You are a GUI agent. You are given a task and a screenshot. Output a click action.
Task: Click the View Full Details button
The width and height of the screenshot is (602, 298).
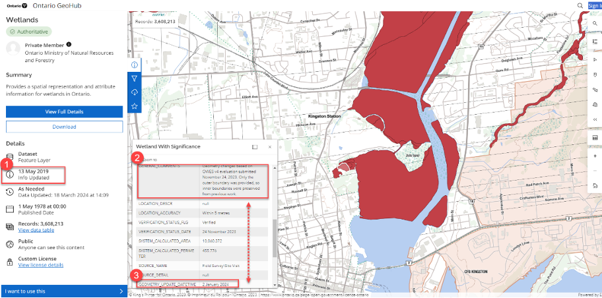click(x=64, y=112)
